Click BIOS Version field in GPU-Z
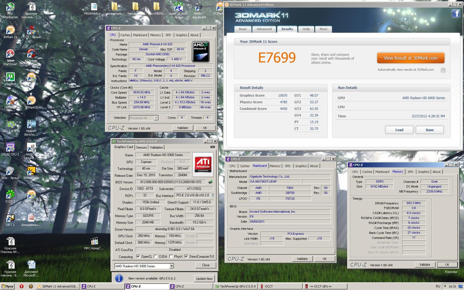The width and height of the screenshot is (464, 290). pyautogui.click(x=171, y=182)
